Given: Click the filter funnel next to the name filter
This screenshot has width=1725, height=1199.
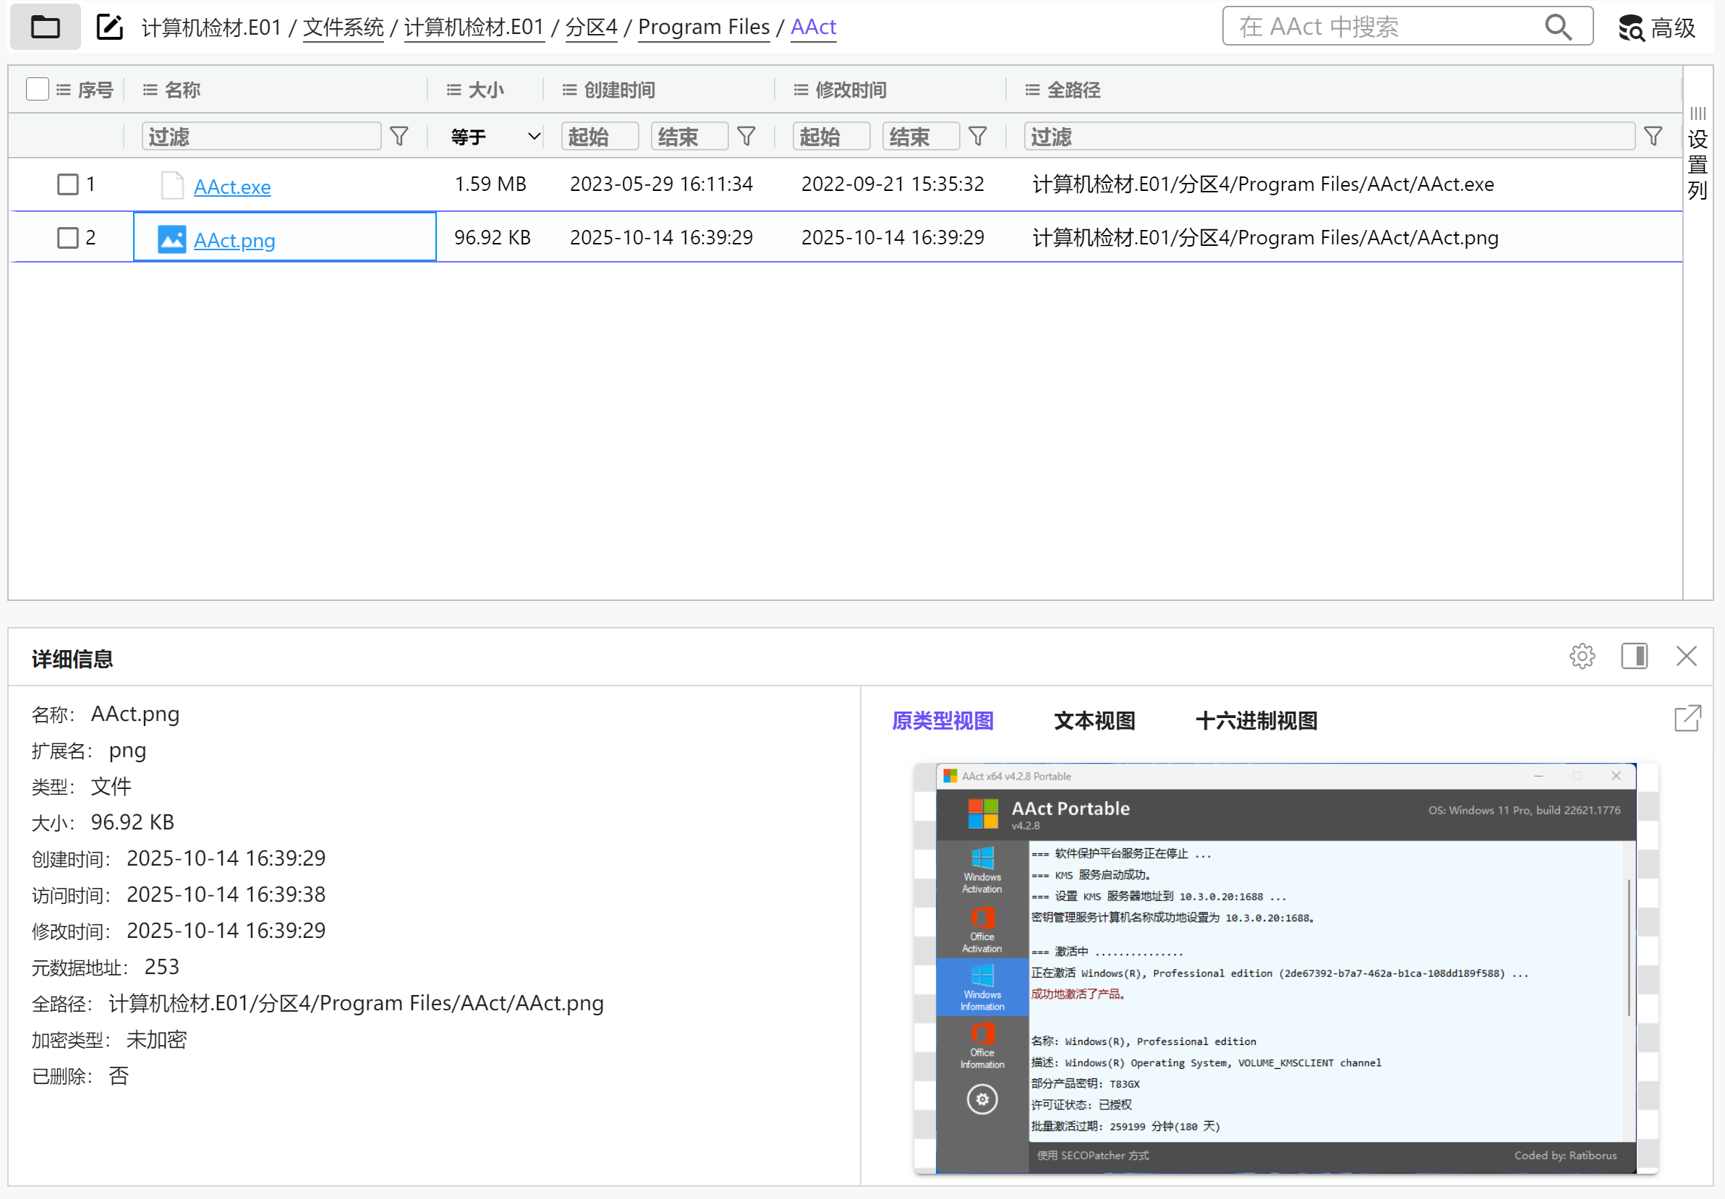Looking at the screenshot, I should pyautogui.click(x=399, y=136).
